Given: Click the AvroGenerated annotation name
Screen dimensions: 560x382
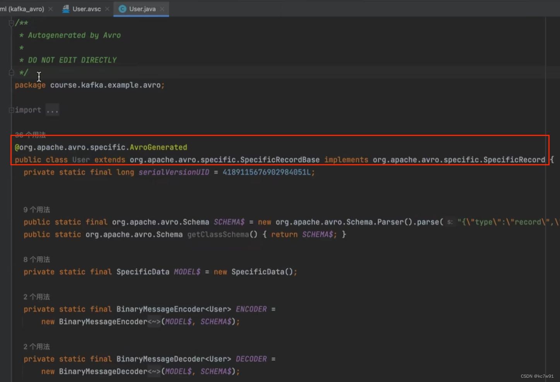Looking at the screenshot, I should click(x=159, y=148).
